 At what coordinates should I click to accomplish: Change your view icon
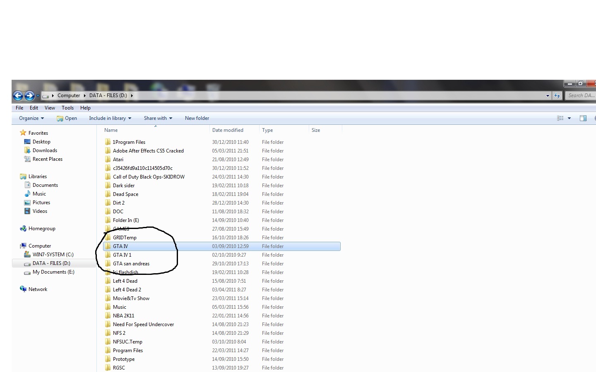point(560,118)
